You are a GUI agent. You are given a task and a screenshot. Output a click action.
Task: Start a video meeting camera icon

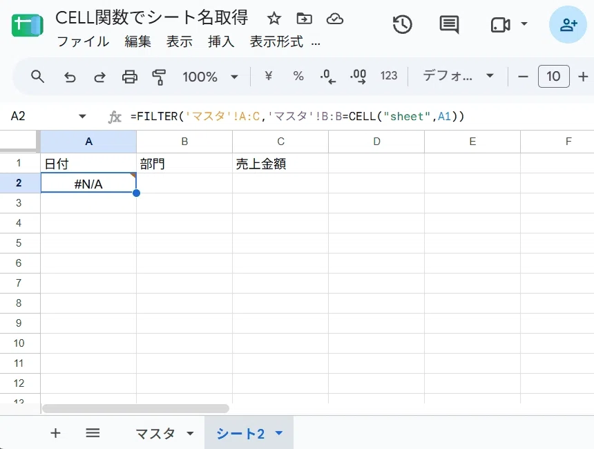501,25
